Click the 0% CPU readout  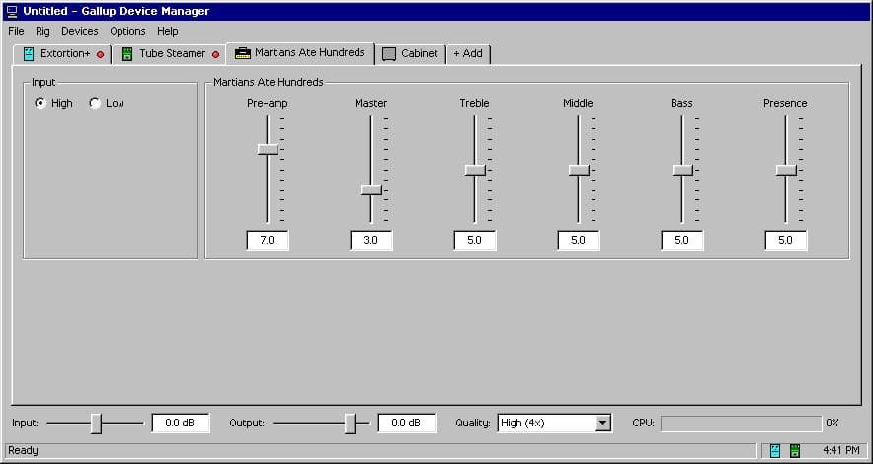833,423
